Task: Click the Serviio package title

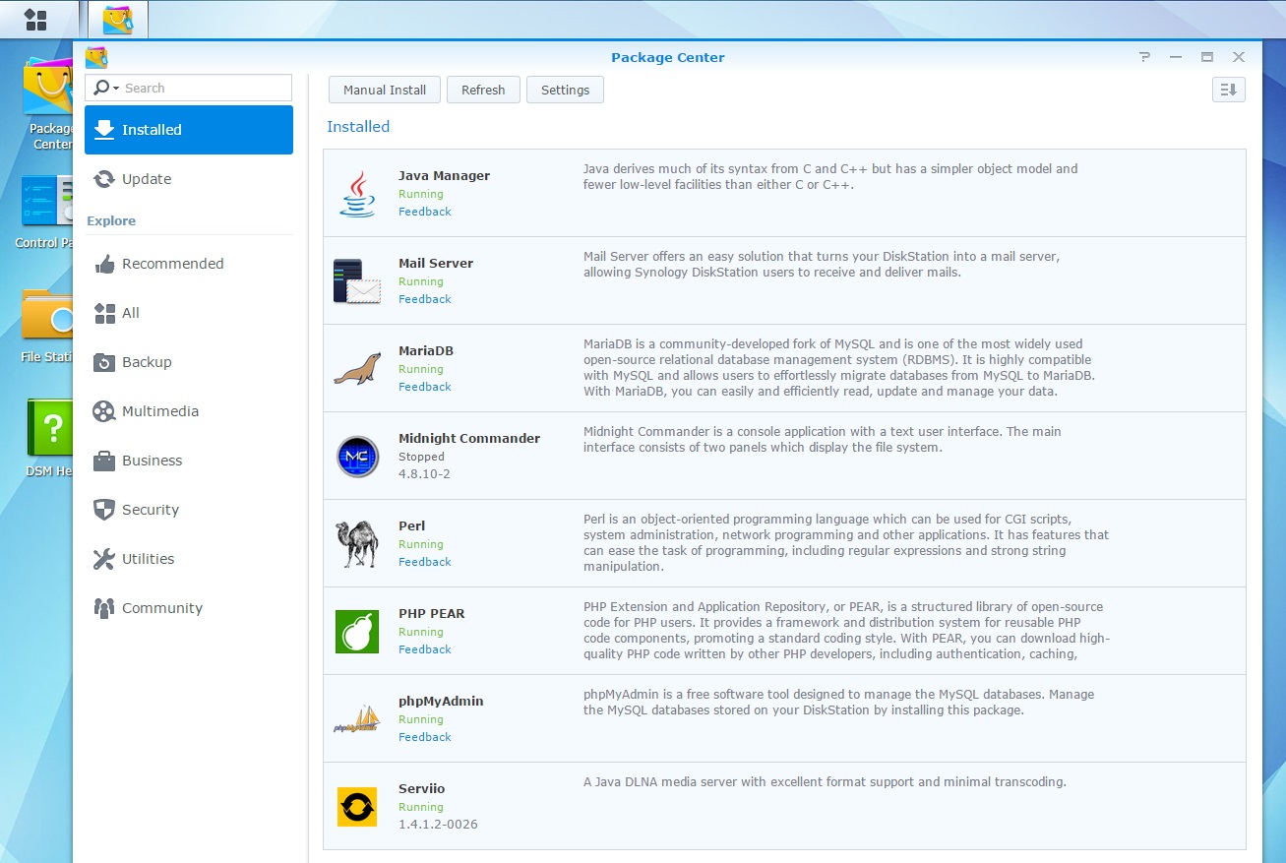Action: [422, 789]
